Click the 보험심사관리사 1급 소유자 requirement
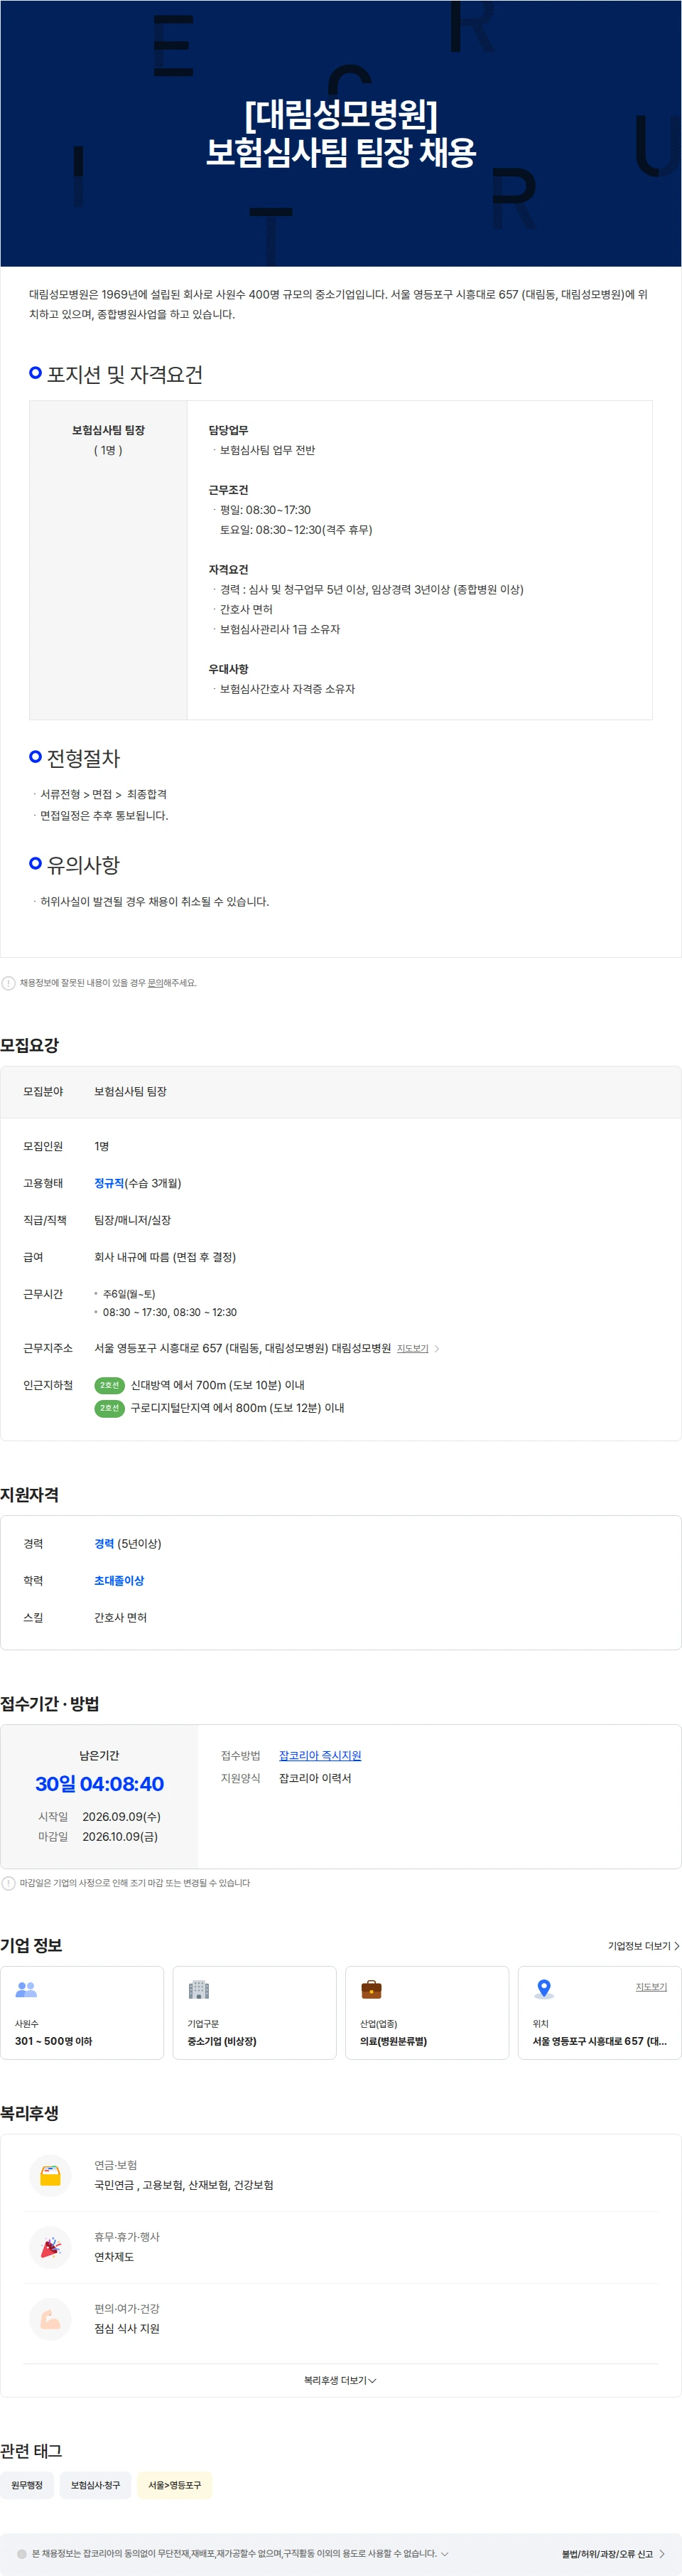The height and width of the screenshot is (2576, 682). (x=280, y=629)
